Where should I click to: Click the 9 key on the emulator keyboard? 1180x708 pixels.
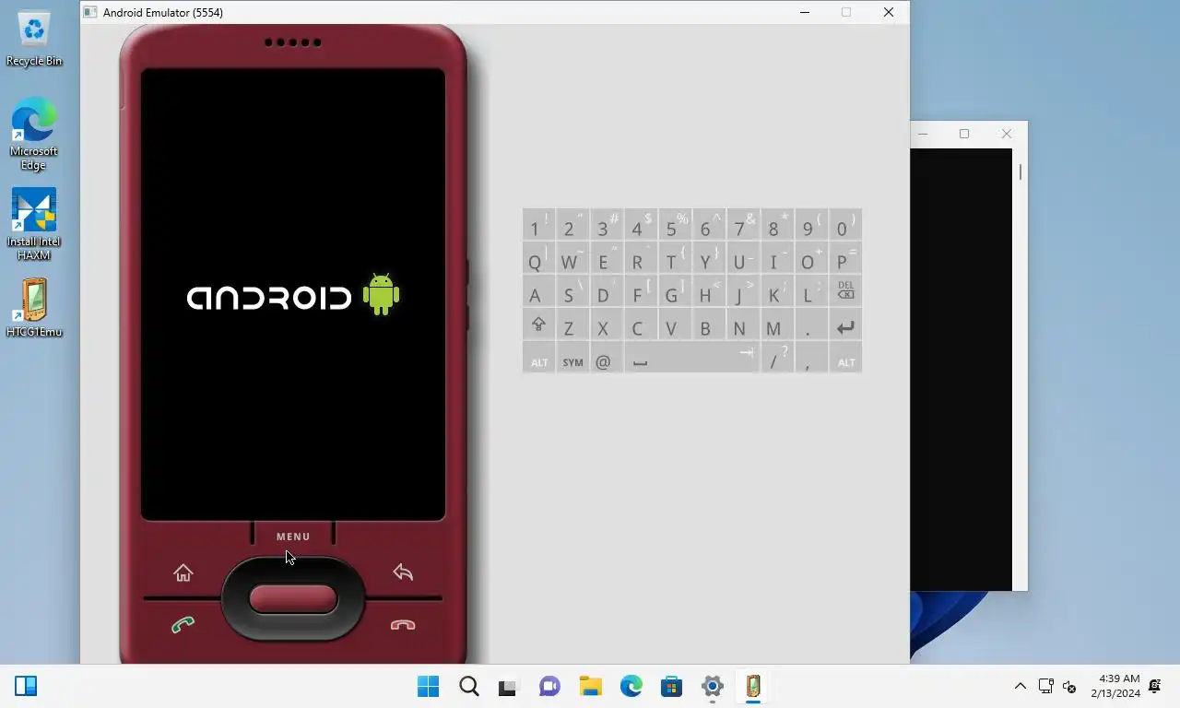tap(811, 226)
